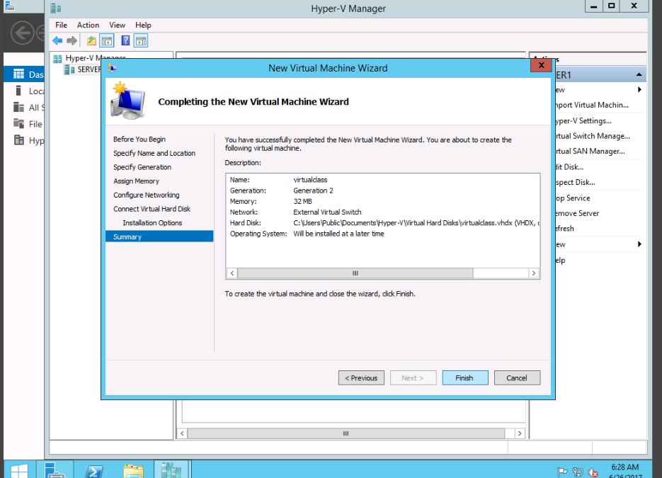Select the highlighted Summary wizard step
662x478 pixels.
159,237
